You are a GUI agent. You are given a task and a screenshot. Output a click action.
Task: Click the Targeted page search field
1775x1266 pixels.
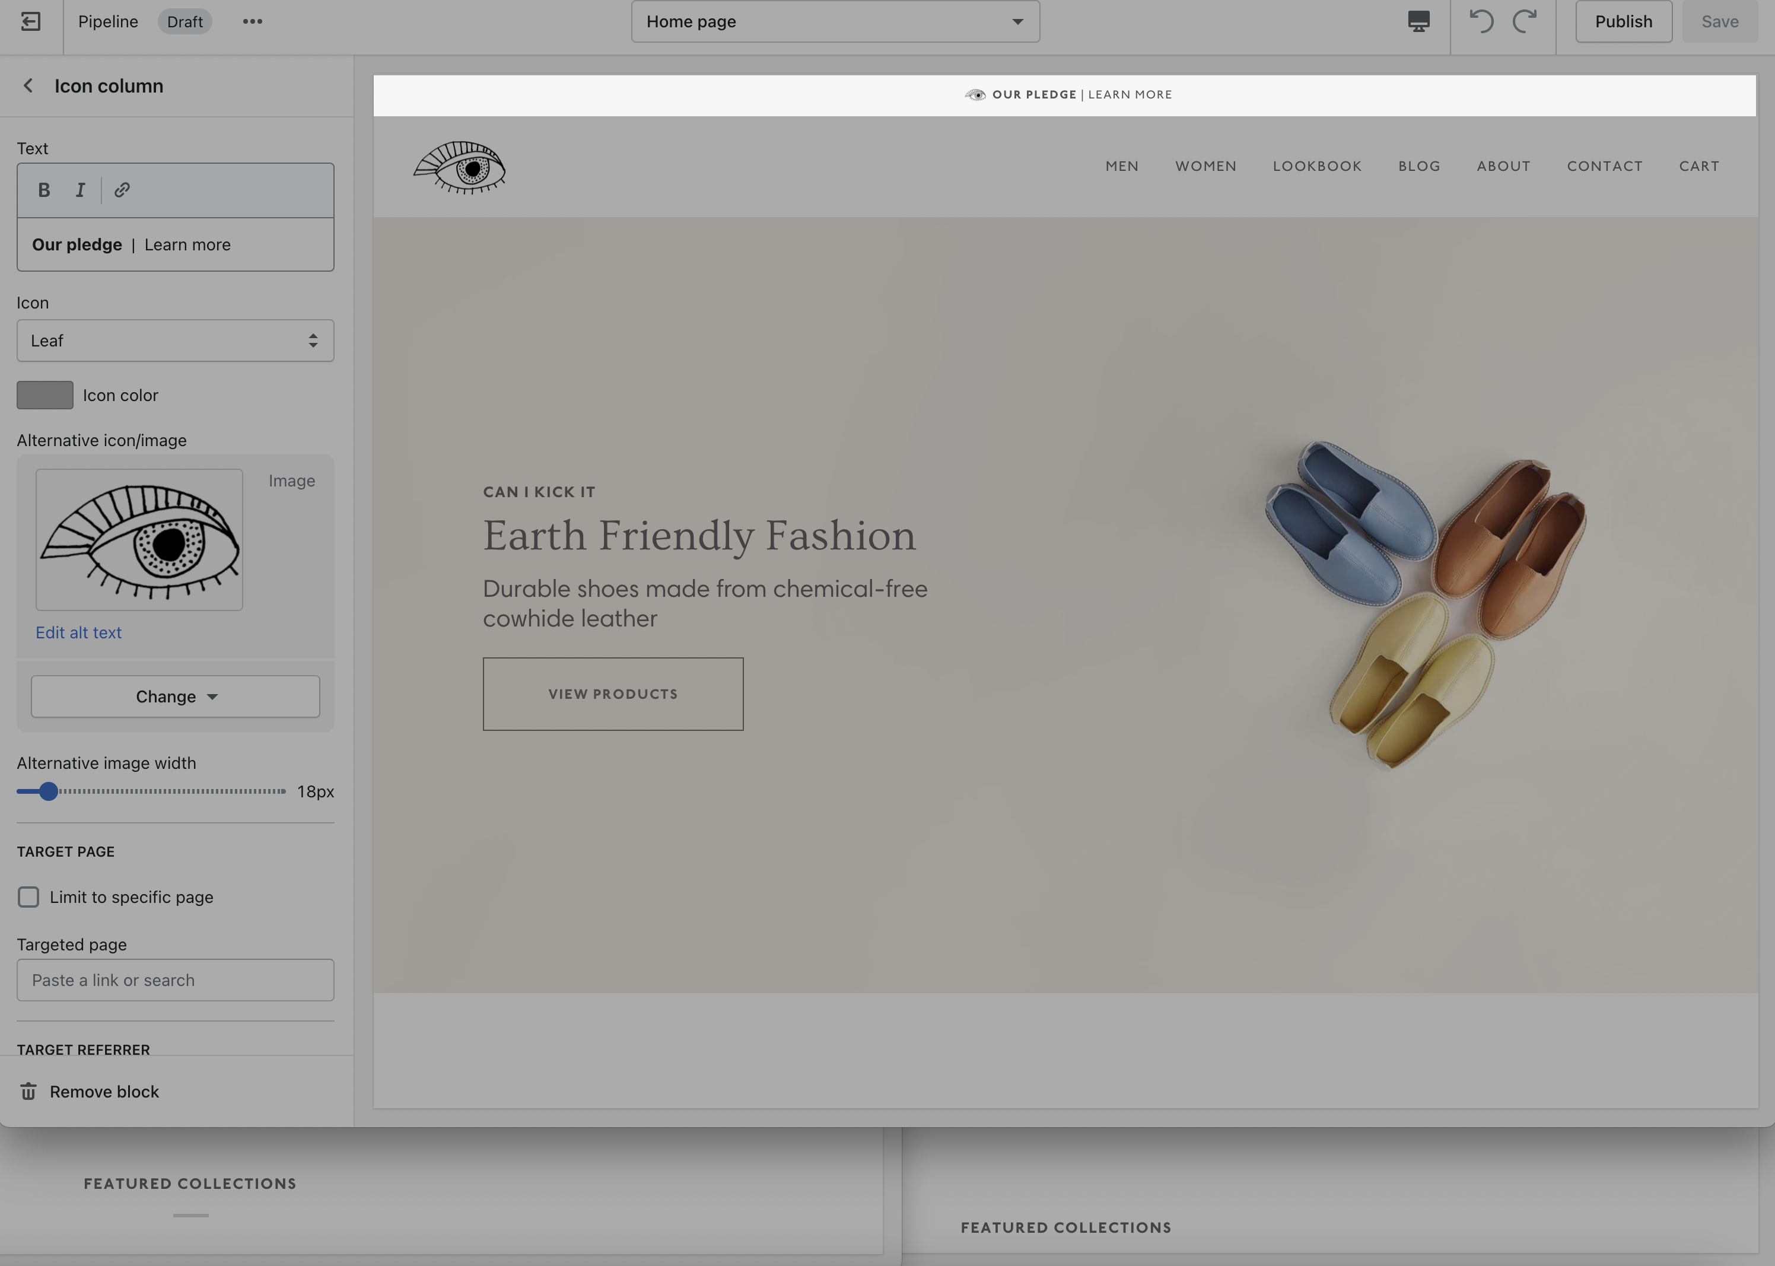pyautogui.click(x=176, y=980)
